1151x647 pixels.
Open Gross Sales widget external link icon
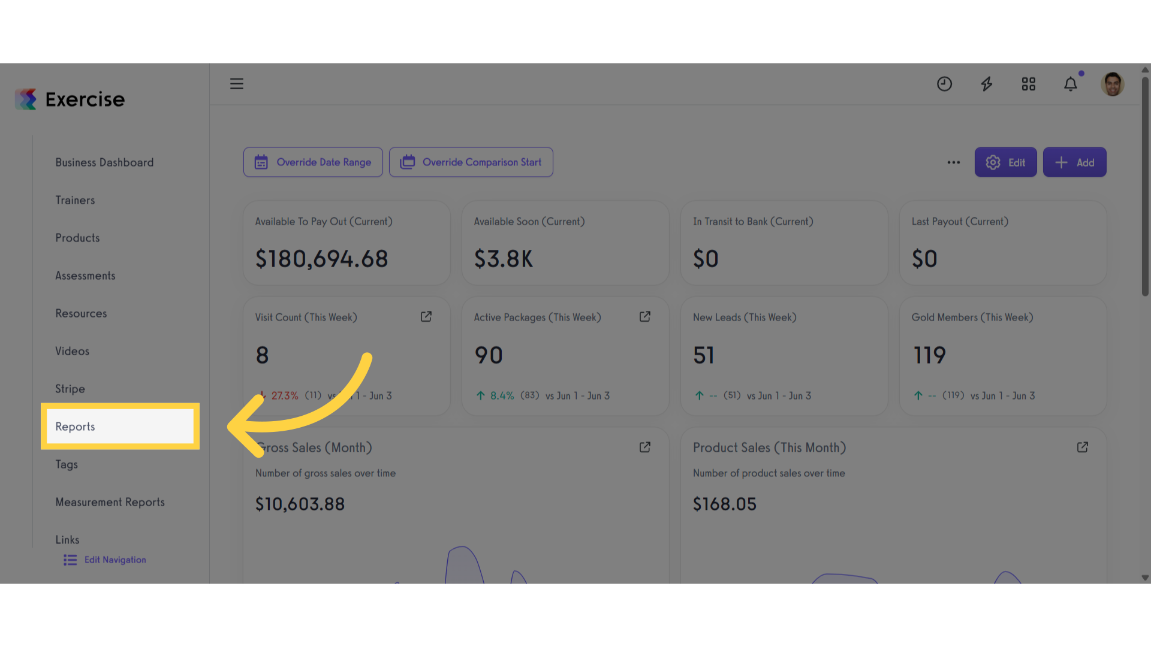pyautogui.click(x=645, y=448)
